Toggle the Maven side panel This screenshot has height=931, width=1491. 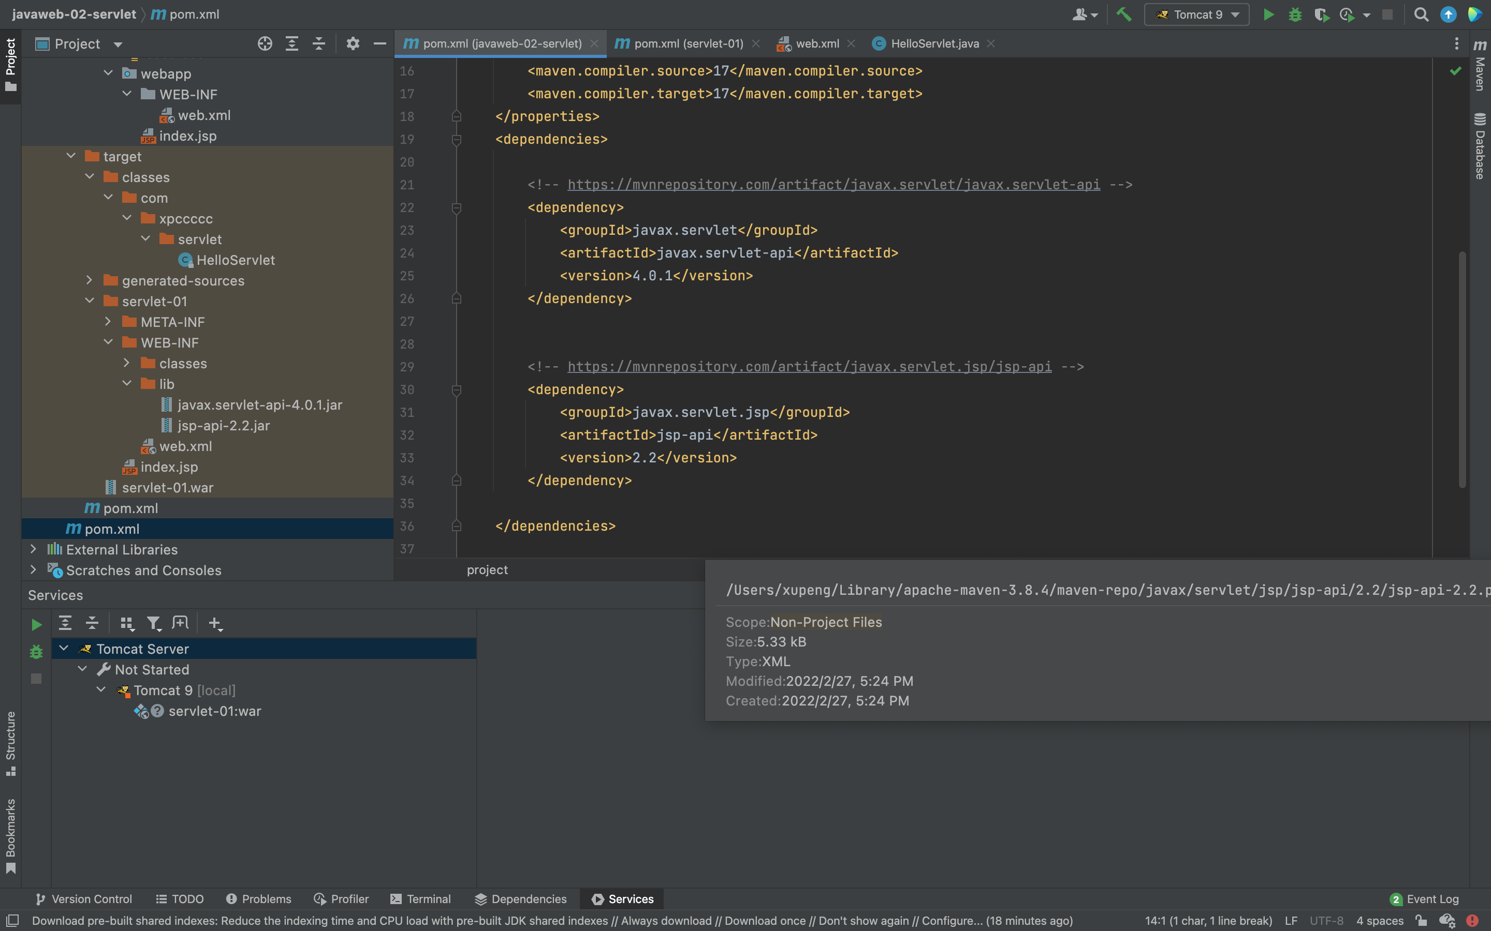pyautogui.click(x=1480, y=65)
